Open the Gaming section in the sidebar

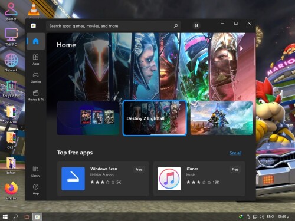(35, 78)
